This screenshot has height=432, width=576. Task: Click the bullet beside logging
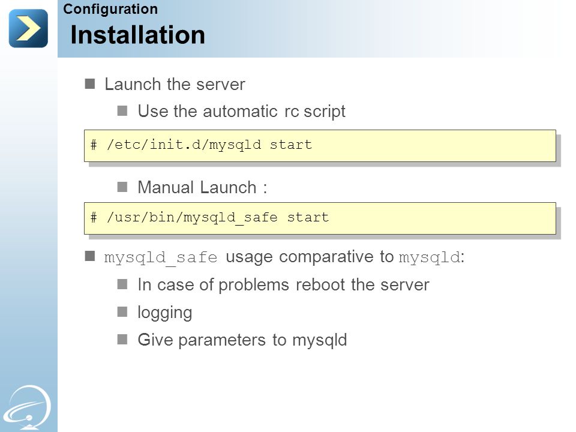tap(122, 312)
